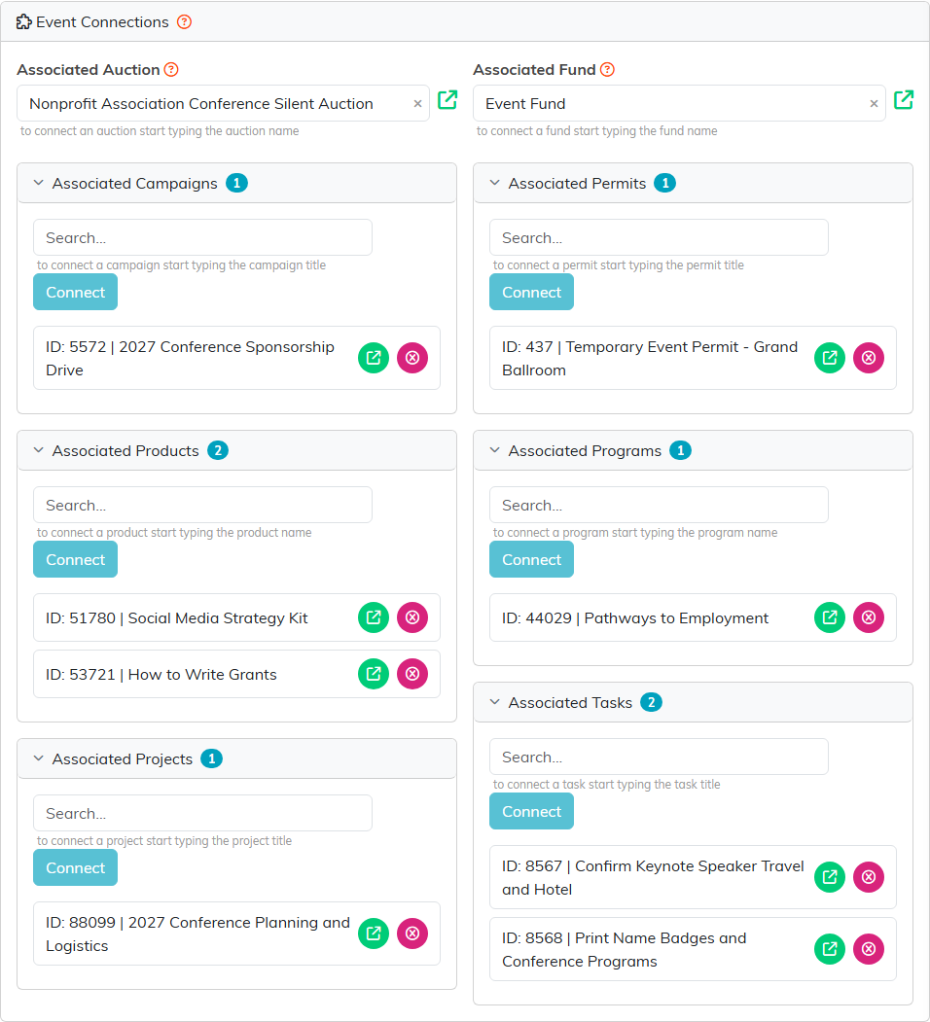Collapse the Associated Tasks section
Viewport: 930px width, 1022px height.
coord(495,703)
